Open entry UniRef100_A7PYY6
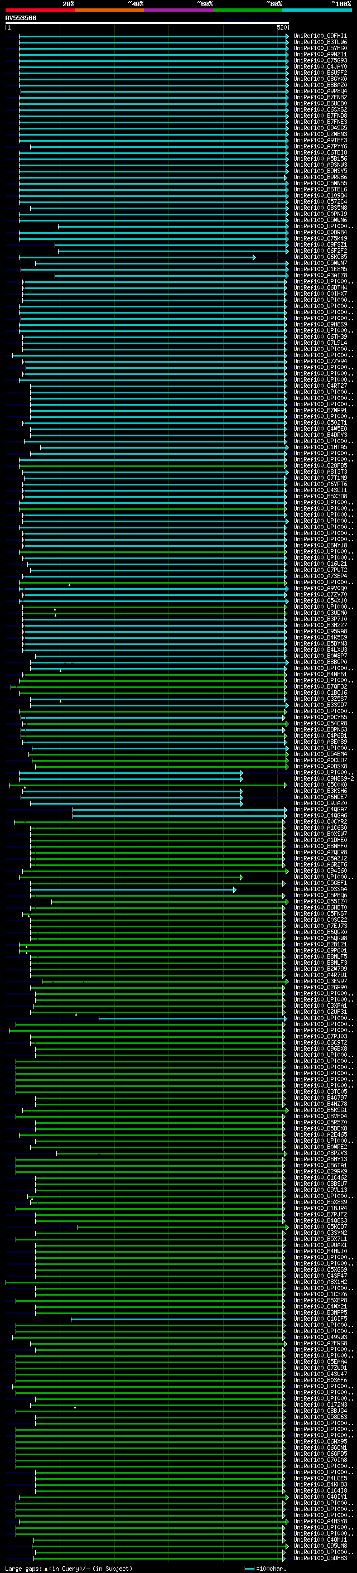The width and height of the screenshot is (357, 1573). point(320,147)
